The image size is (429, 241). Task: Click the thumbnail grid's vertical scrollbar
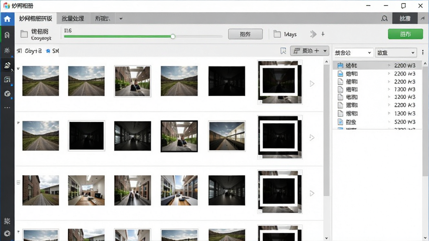(326, 131)
